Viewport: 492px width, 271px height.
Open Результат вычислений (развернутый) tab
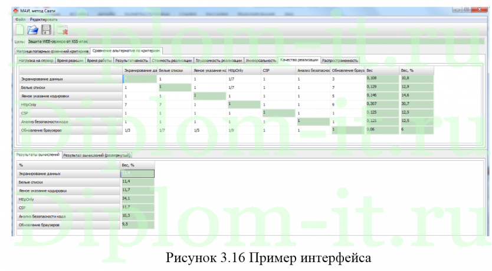(97, 155)
